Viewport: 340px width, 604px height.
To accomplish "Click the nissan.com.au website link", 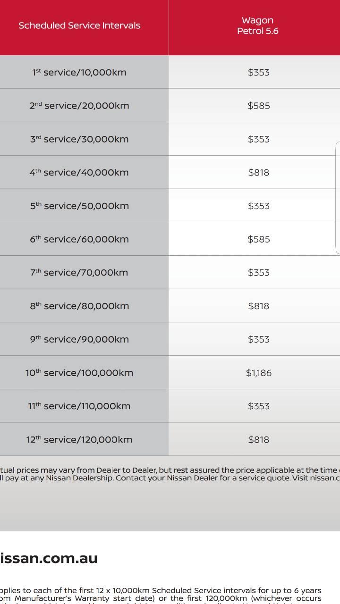I will (x=49, y=558).
